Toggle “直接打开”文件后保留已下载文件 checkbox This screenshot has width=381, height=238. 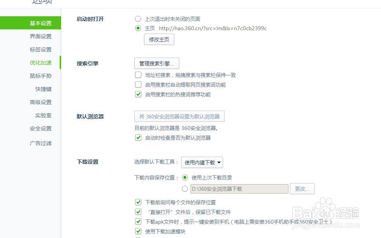tap(138, 212)
